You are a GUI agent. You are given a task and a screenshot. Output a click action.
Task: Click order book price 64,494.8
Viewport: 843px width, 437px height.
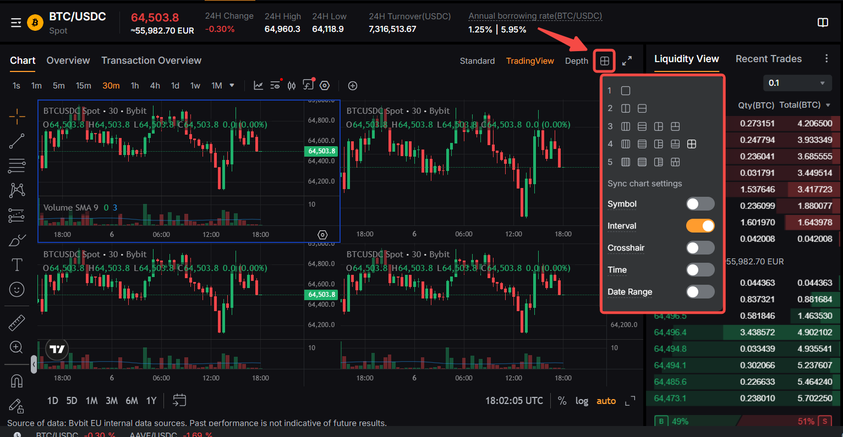(x=670, y=349)
